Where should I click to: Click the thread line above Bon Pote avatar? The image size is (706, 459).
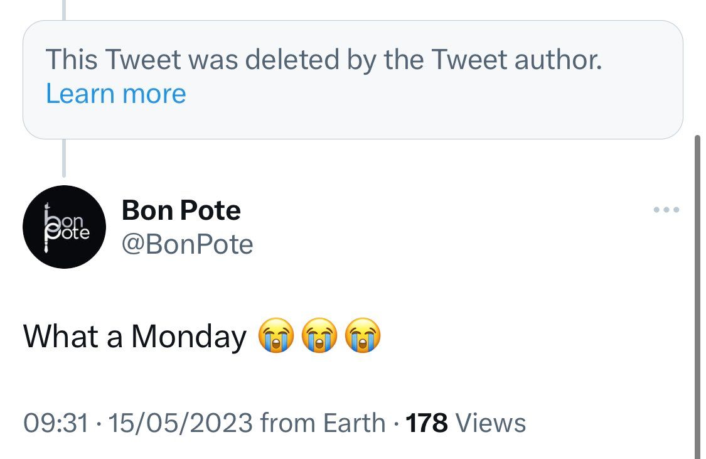click(x=64, y=158)
